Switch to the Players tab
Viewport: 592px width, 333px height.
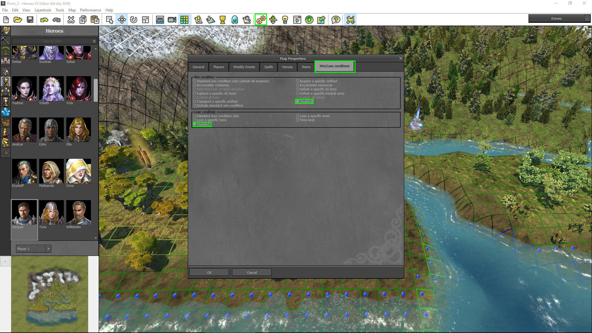click(219, 67)
